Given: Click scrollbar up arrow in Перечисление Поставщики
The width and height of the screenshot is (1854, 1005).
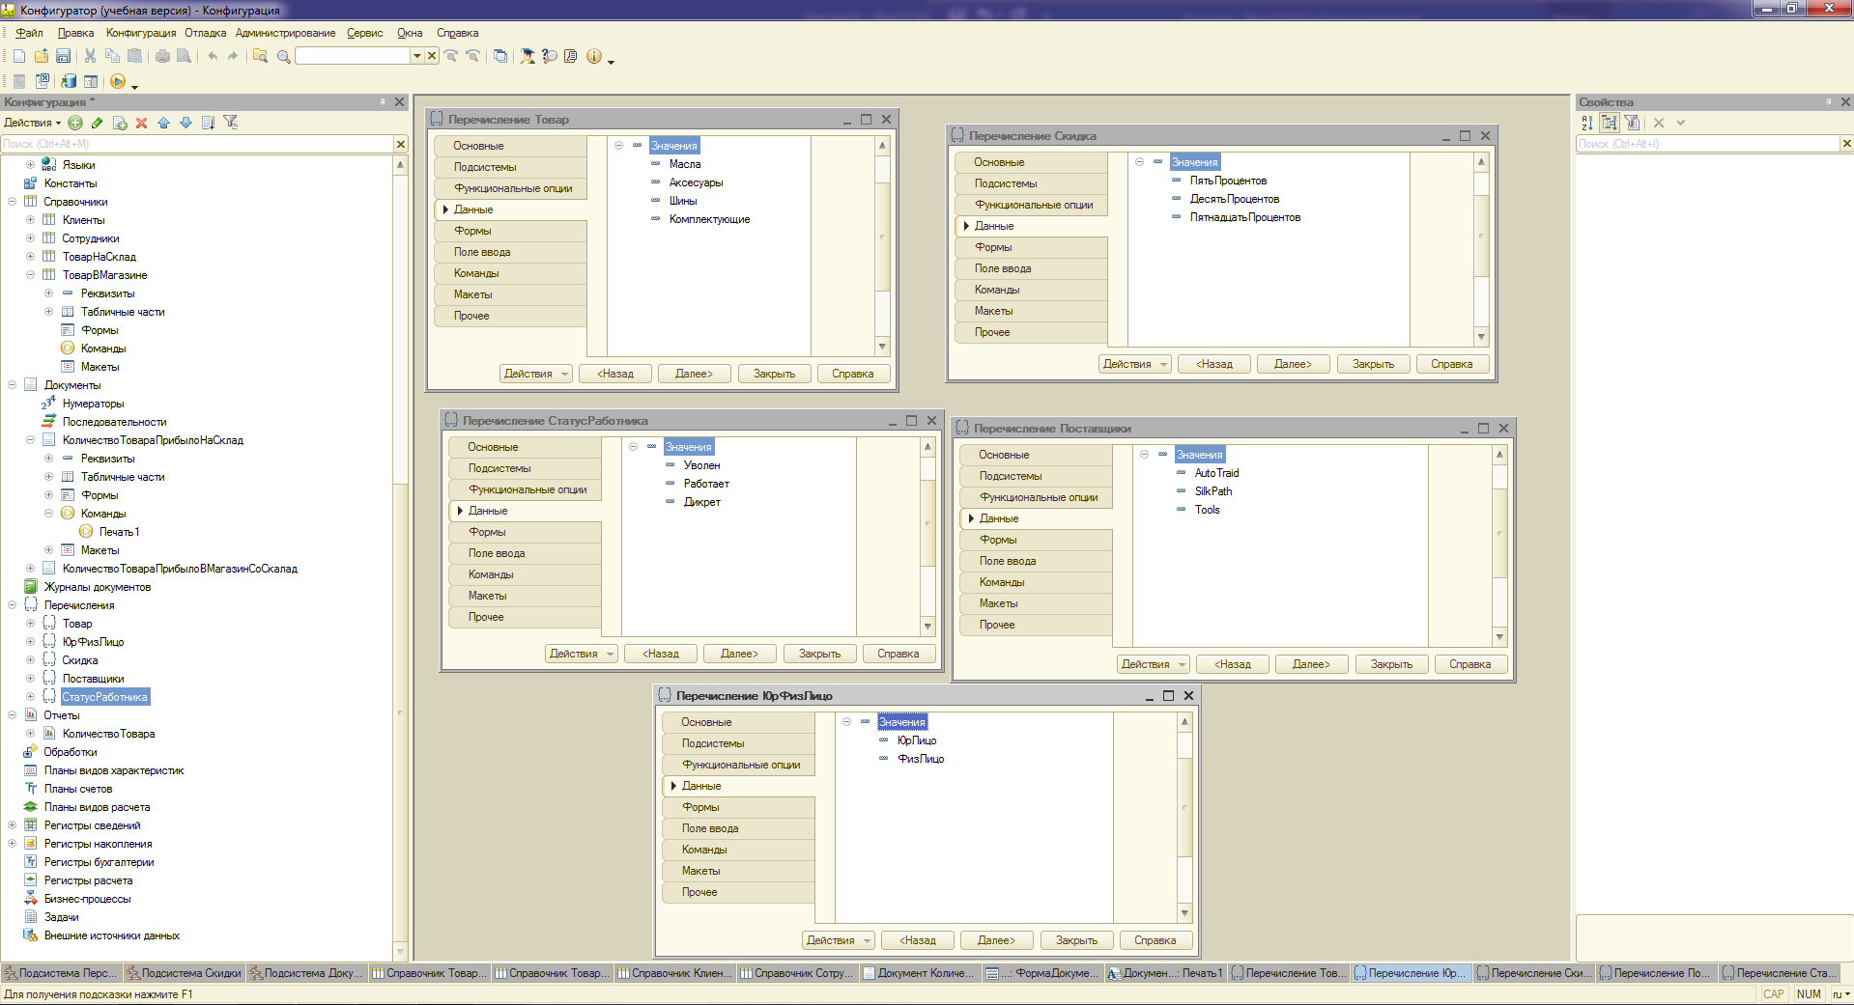Looking at the screenshot, I should click(x=1499, y=454).
